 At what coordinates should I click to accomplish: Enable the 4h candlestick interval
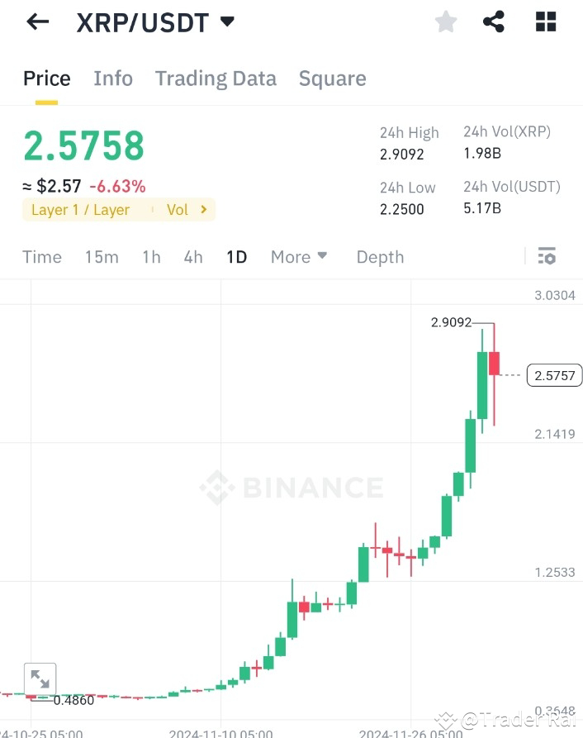pyautogui.click(x=192, y=256)
